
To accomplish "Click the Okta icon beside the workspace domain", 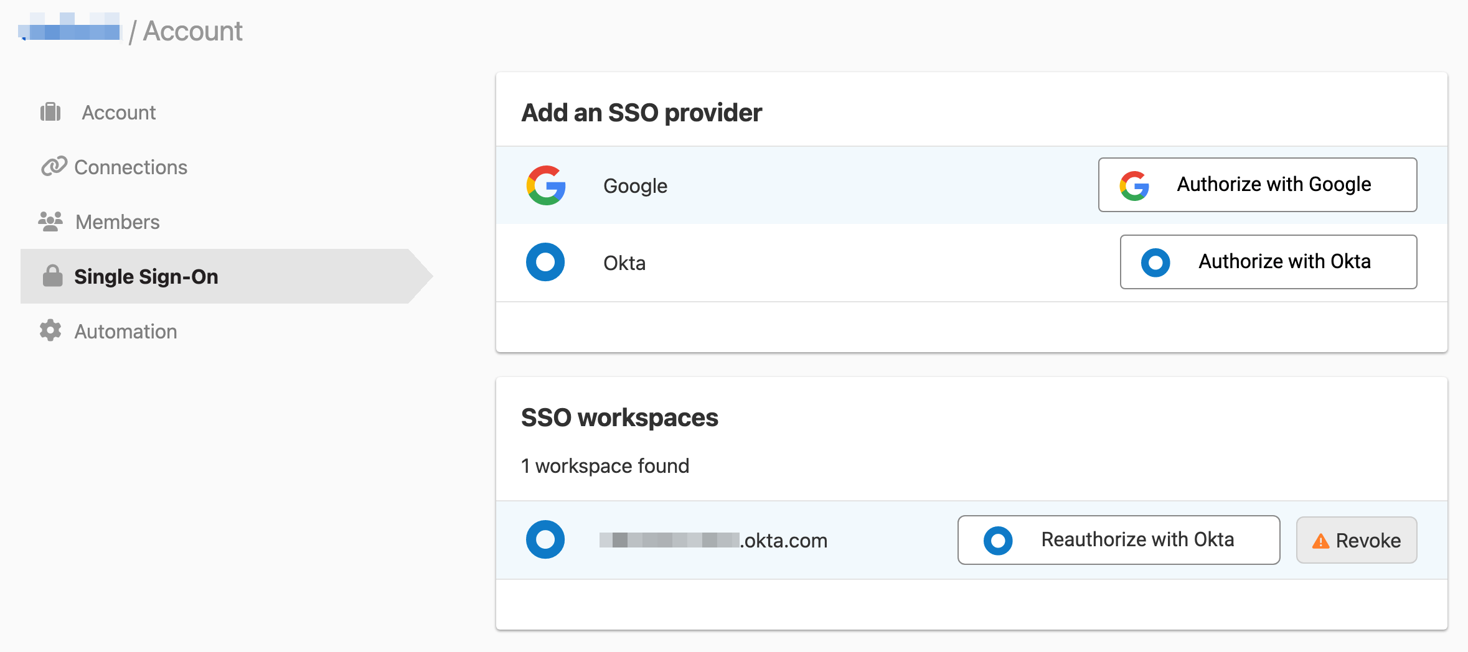I will 545,539.
